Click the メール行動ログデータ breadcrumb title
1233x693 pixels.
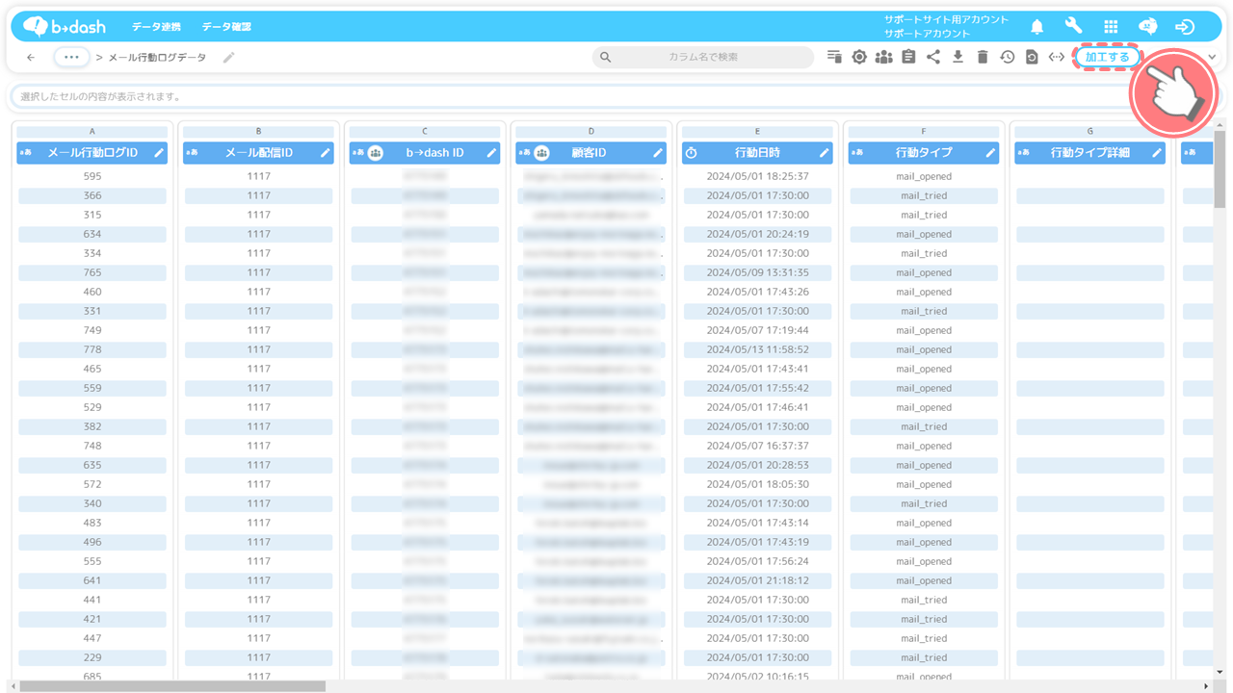tap(157, 58)
